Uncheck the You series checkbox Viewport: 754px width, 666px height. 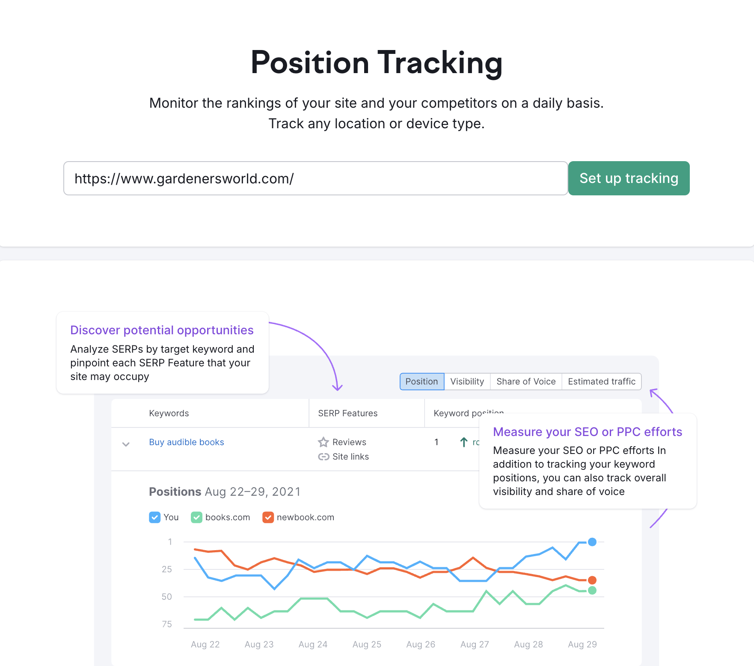[154, 517]
